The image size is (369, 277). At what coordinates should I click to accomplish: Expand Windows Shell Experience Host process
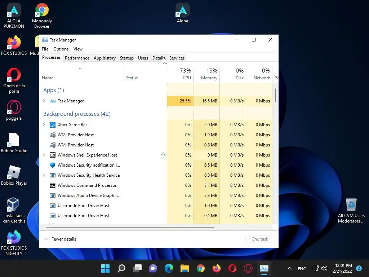tap(44, 155)
